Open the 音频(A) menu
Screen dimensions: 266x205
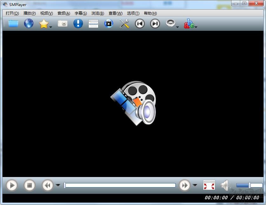(x=64, y=13)
